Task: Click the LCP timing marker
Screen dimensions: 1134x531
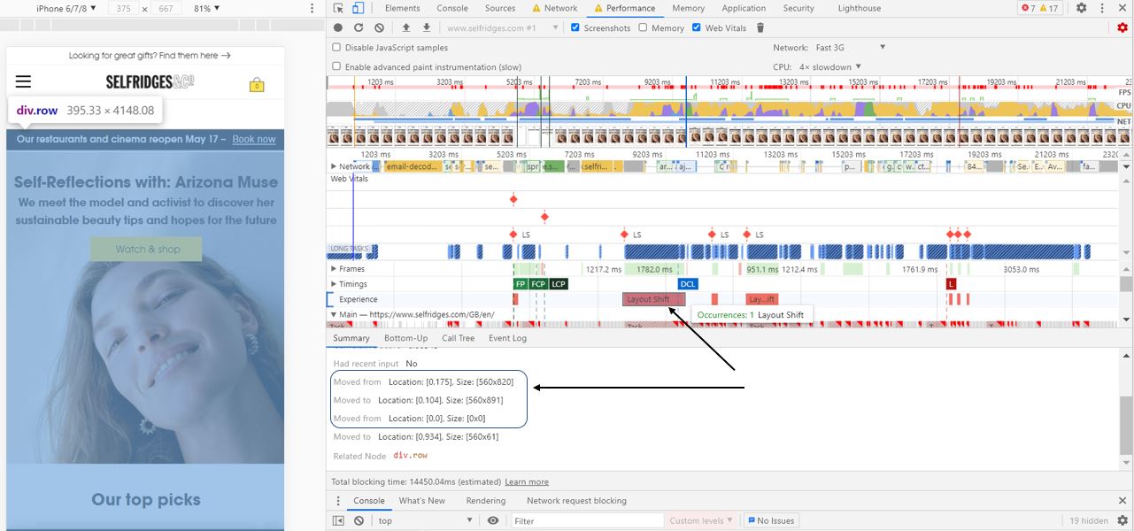Action: (558, 284)
